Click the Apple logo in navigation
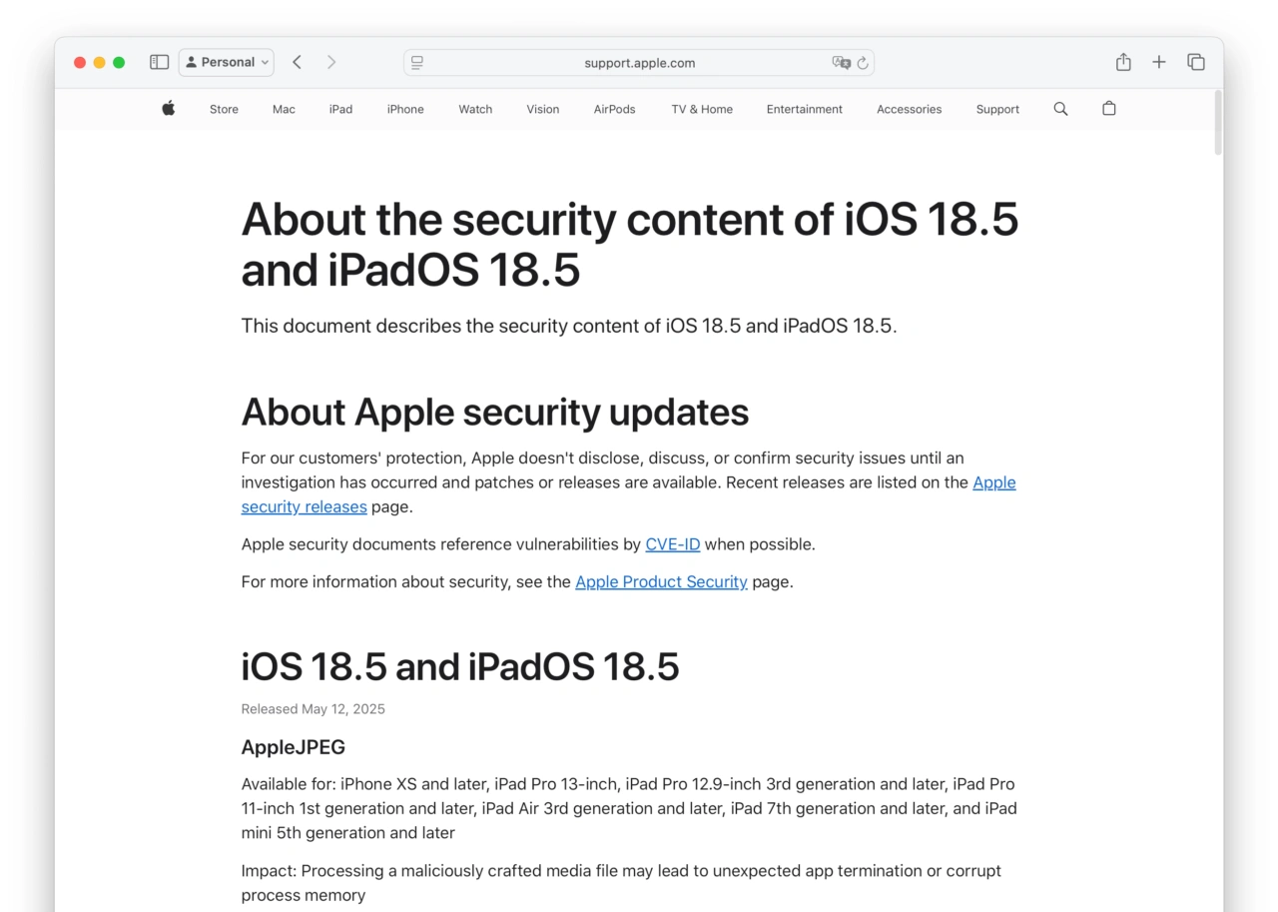Image resolution: width=1278 pixels, height=912 pixels. pyautogui.click(x=169, y=109)
